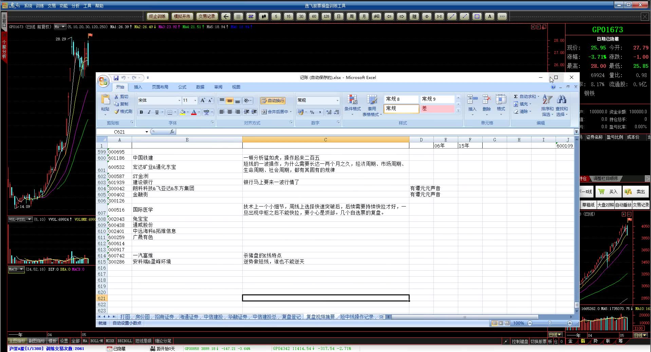The height and width of the screenshot is (352, 651).
Task: Open the VOL-PZXL indicator dropdown
Action: [x=30, y=219]
